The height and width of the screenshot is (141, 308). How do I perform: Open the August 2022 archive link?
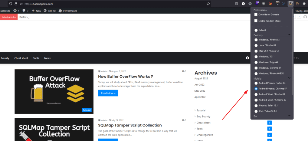201,78
